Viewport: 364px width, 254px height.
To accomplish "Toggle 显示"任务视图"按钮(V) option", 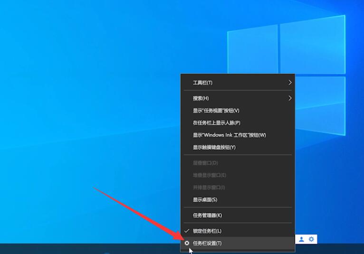I will [x=238, y=111].
